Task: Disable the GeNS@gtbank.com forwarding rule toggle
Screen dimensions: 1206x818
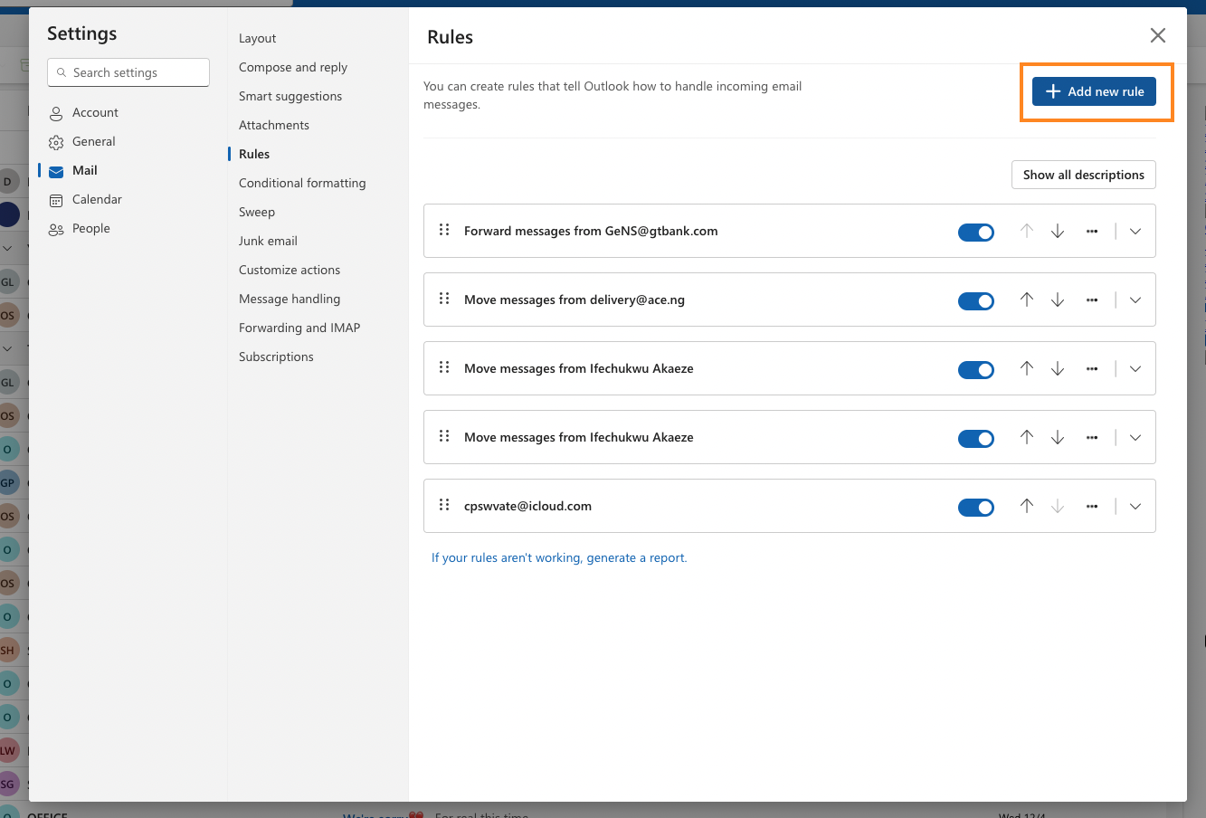Action: pos(976,233)
